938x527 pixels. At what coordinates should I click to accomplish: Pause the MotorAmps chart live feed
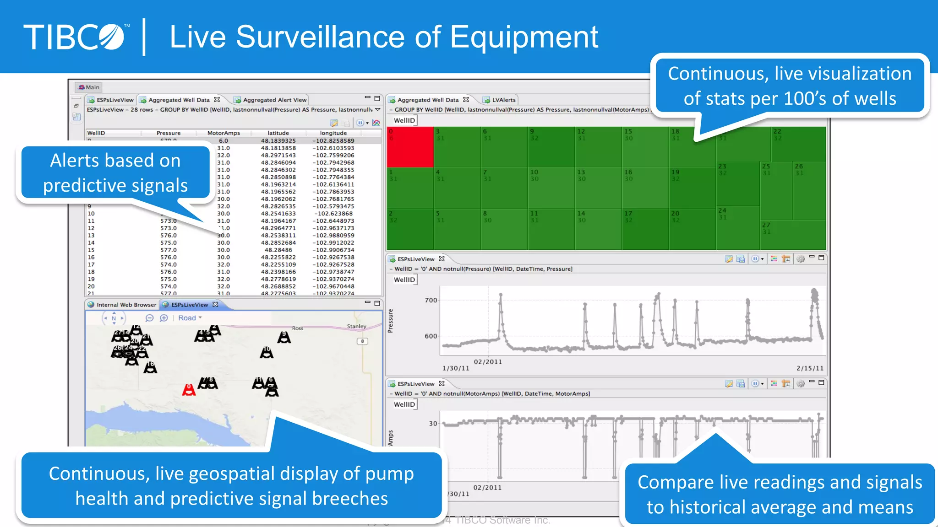755,384
